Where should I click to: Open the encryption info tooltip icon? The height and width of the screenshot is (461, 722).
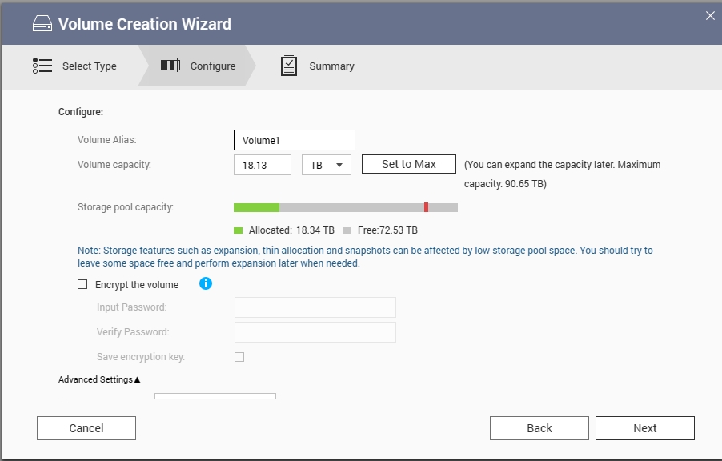206,283
